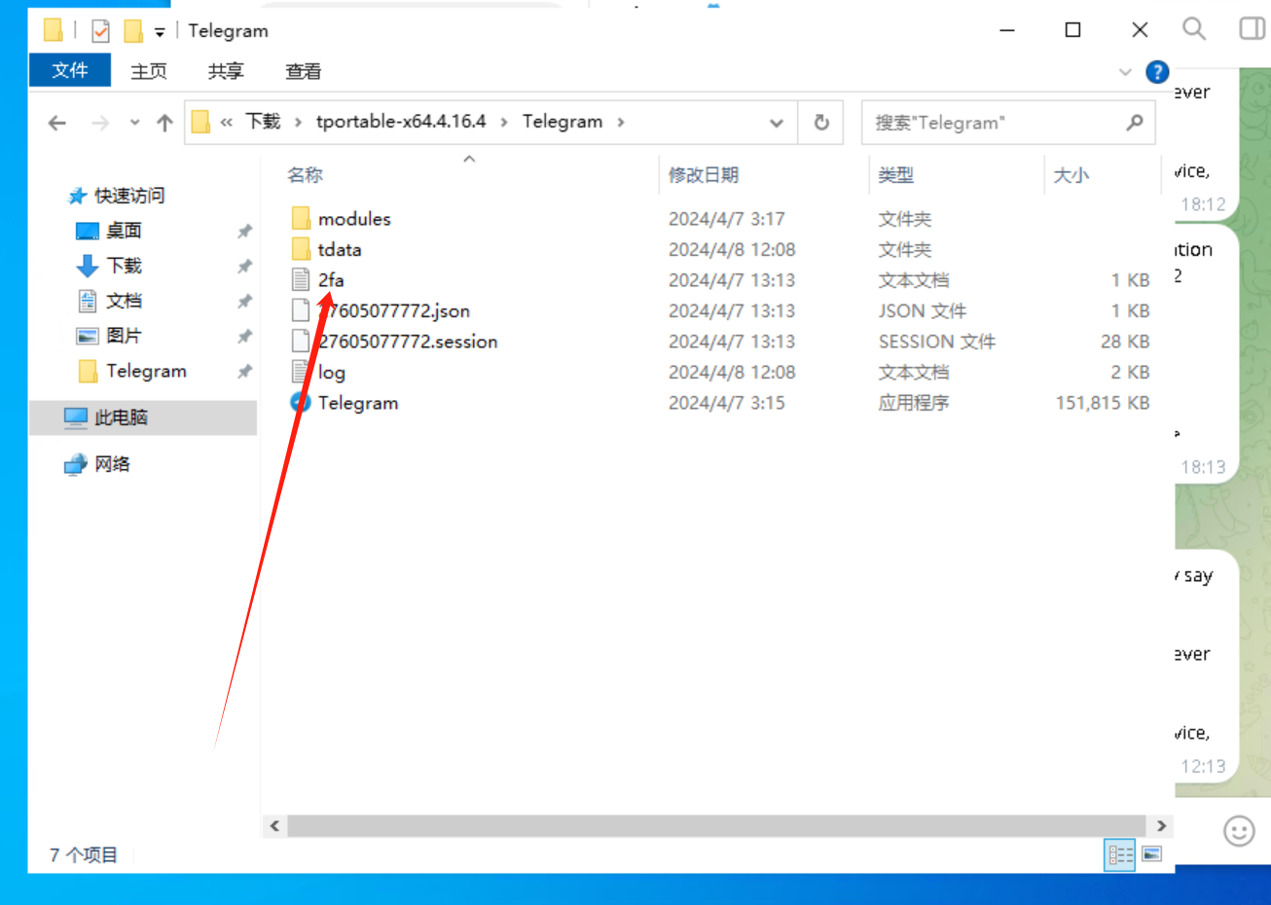
Task: Refresh the current folder view
Action: 821,123
